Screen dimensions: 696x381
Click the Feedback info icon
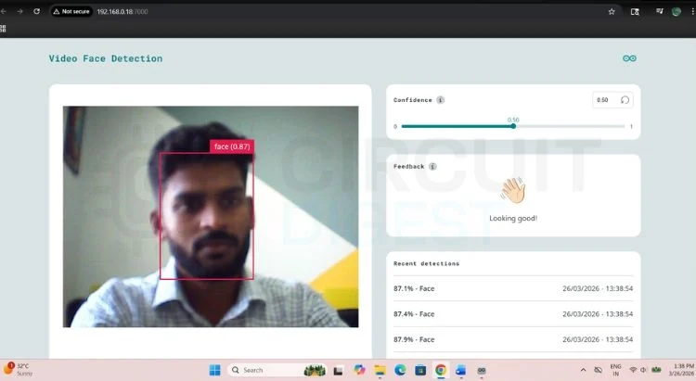click(x=432, y=166)
